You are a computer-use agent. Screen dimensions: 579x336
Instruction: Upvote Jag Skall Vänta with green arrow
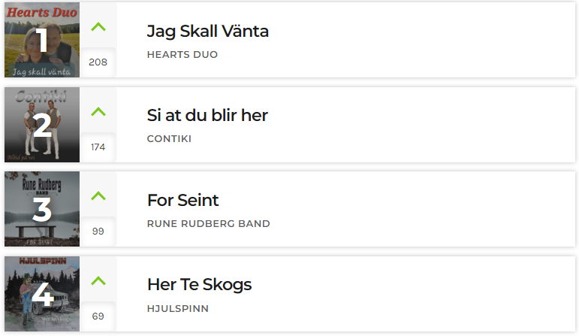tap(98, 27)
